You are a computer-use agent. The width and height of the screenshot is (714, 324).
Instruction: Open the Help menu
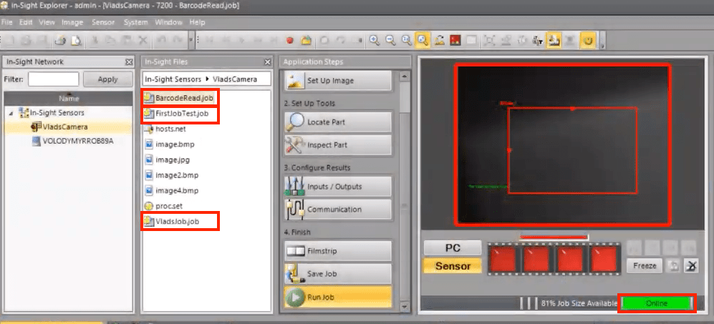click(x=197, y=22)
